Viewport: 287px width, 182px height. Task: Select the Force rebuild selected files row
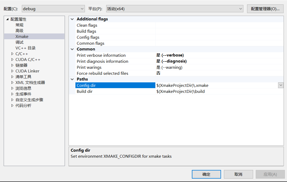coord(102,73)
